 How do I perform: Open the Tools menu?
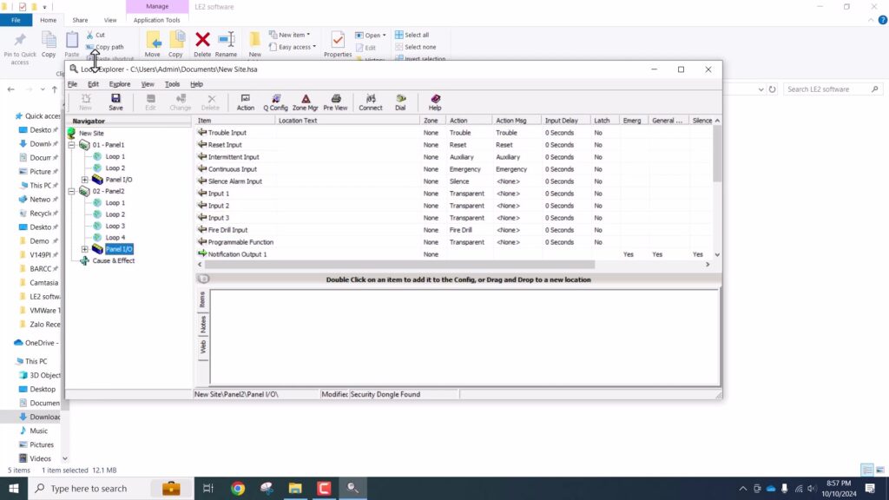[x=172, y=84]
